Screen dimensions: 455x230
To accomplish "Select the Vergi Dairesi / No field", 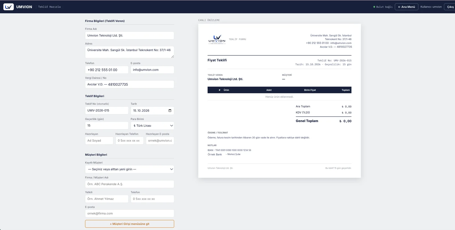I will (x=129, y=84).
